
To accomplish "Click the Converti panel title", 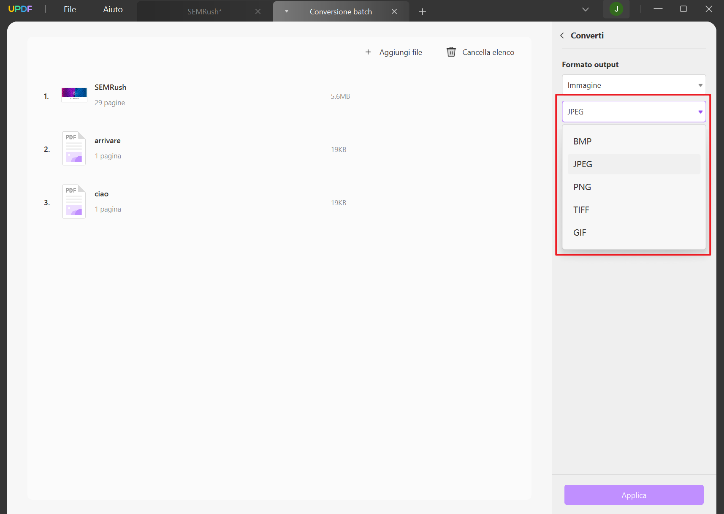I will click(x=587, y=35).
